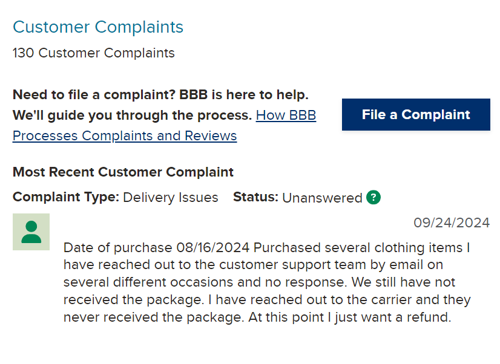Click the 09/24/2024 complaint date
The width and height of the screenshot is (500, 364).
[452, 223]
